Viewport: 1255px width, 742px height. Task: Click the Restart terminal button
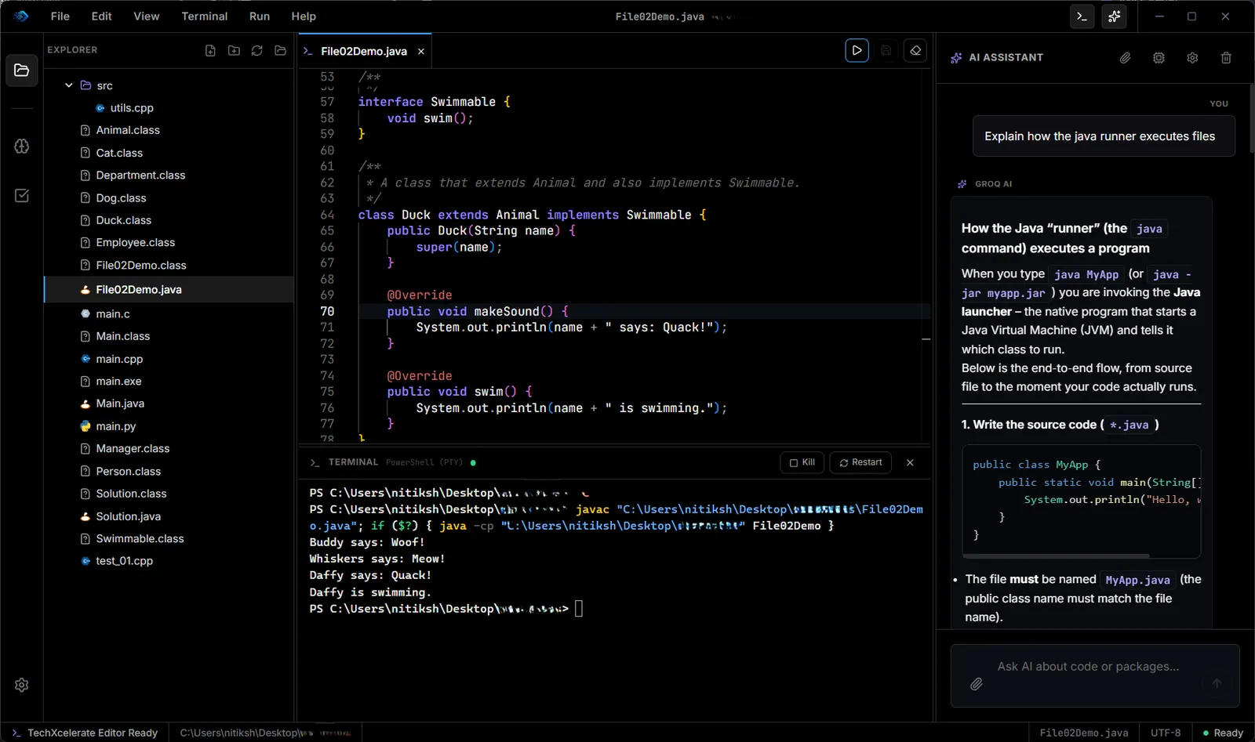(860, 462)
